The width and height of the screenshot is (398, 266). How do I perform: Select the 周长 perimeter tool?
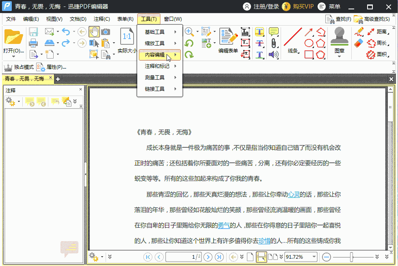(x=378, y=43)
